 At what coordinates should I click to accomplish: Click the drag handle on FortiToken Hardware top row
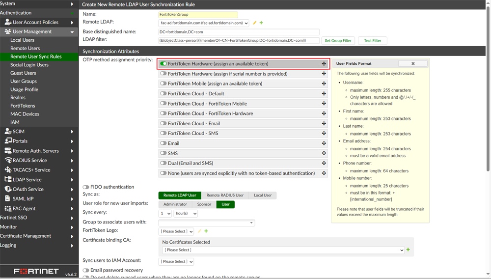point(324,64)
